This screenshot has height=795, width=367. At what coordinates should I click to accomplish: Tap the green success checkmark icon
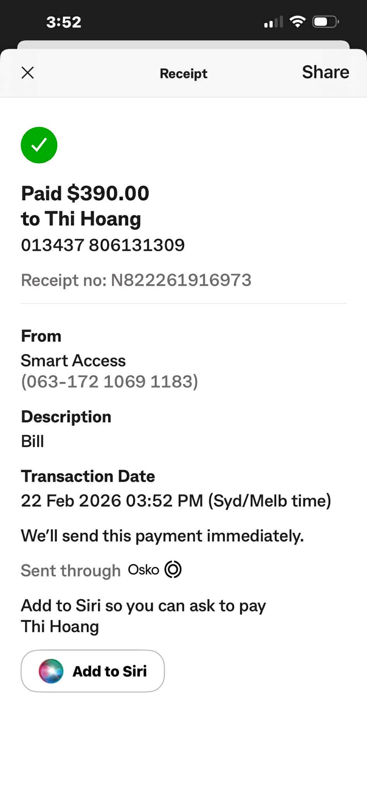tap(39, 145)
